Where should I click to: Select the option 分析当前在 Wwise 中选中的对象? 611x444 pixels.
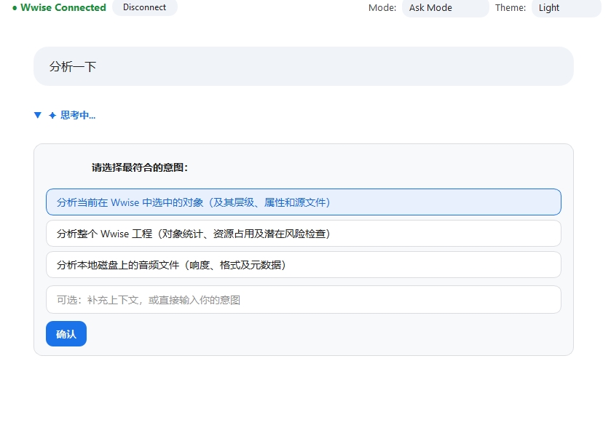coord(303,202)
